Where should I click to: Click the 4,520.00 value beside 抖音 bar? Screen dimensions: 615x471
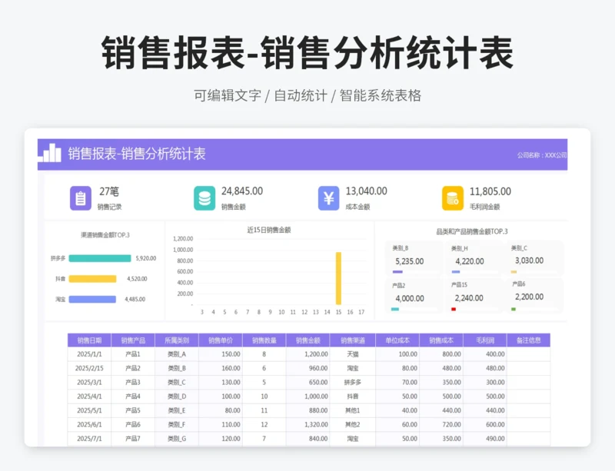[x=137, y=279]
